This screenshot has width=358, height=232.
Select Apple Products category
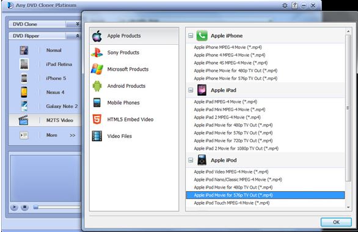click(x=134, y=36)
